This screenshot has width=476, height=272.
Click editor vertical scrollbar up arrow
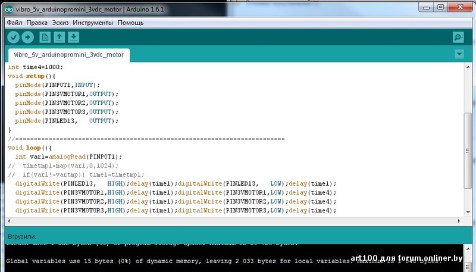click(468, 67)
